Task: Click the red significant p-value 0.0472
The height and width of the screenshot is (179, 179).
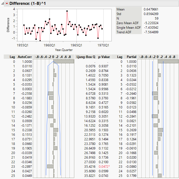Action: coord(103,166)
